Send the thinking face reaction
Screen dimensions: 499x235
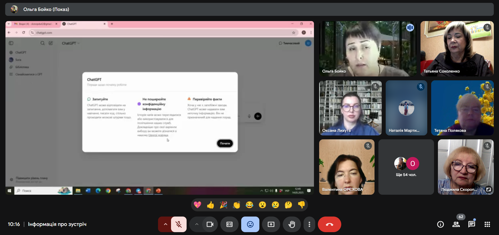point(288,205)
